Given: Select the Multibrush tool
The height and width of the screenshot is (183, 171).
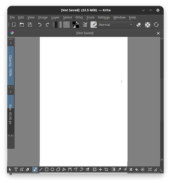Looking at the screenshot, I should pos(88,169).
